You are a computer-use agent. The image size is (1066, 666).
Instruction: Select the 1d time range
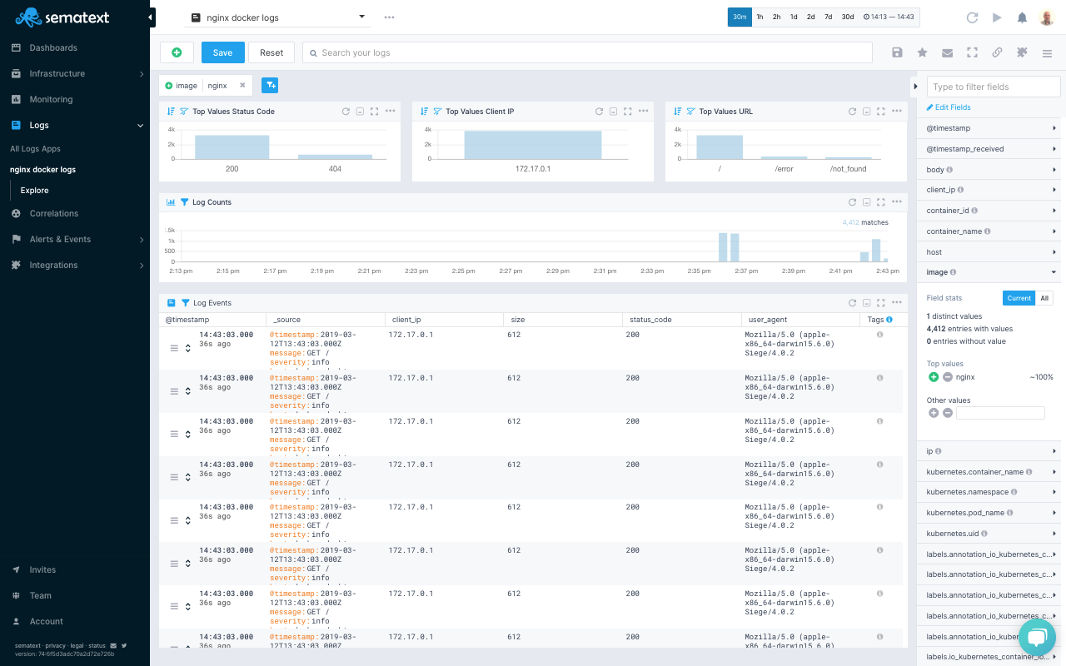794,17
